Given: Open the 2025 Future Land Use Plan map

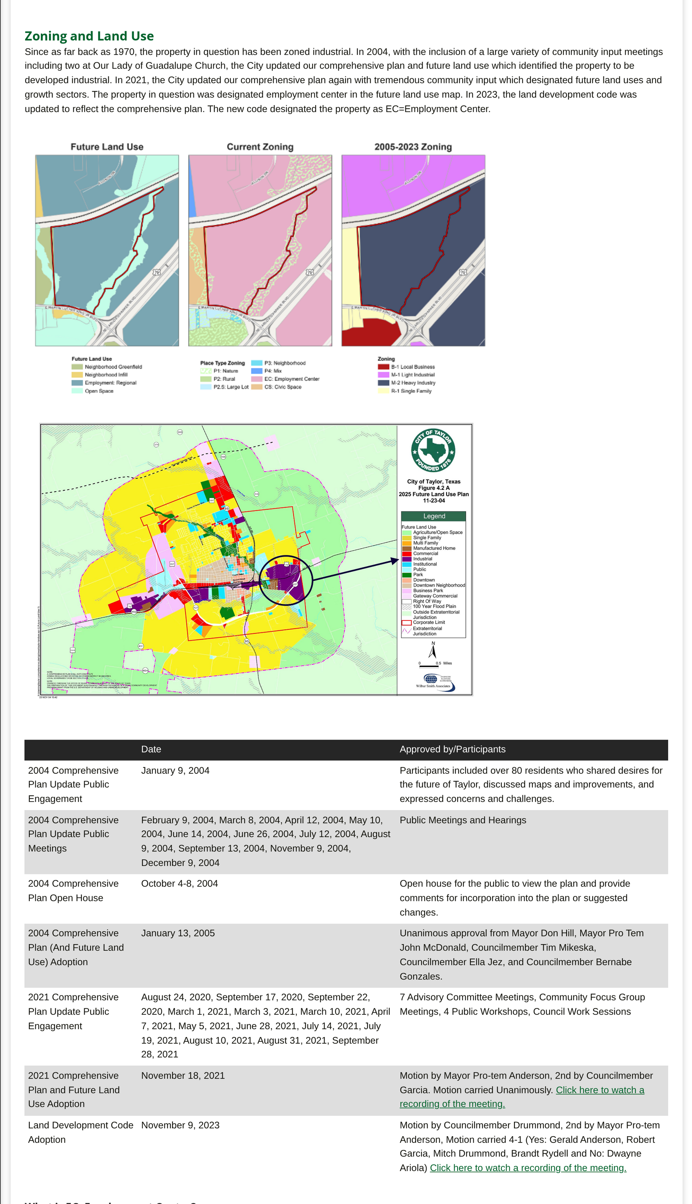Looking at the screenshot, I should tap(256, 560).
